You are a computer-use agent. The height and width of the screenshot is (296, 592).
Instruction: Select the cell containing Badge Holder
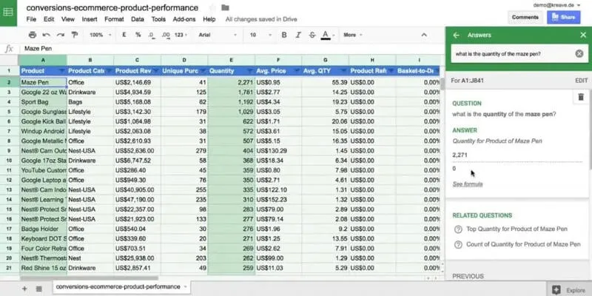coord(43,229)
